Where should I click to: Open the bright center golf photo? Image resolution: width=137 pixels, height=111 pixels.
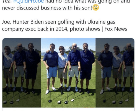pyautogui.click(x=68, y=73)
